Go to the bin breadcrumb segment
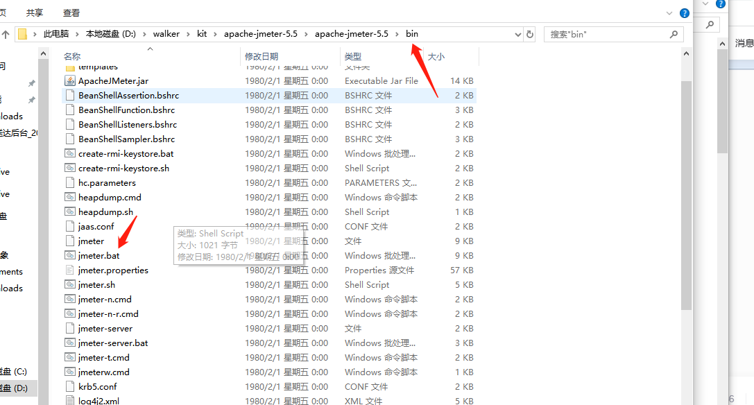This screenshot has height=405, width=754. [412, 34]
